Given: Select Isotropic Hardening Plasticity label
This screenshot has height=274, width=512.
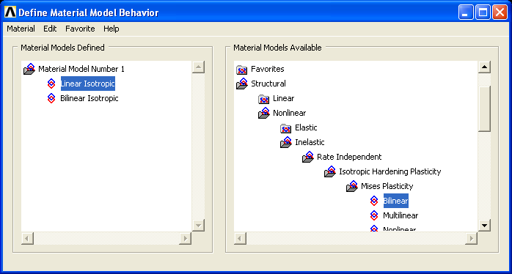Looking at the screenshot, I should point(390,171).
